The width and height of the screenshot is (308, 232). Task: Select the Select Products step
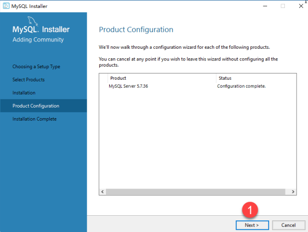pos(28,80)
